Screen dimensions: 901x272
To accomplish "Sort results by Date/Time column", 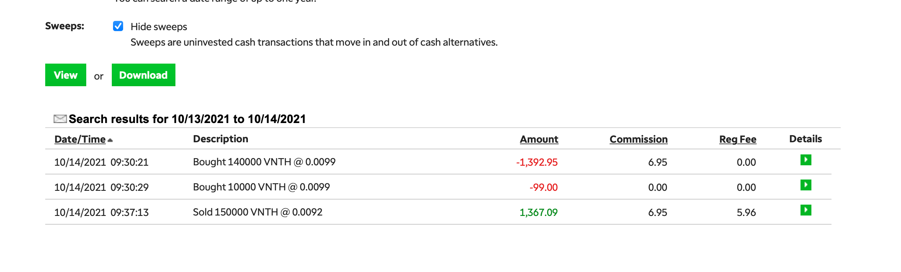I will point(80,139).
